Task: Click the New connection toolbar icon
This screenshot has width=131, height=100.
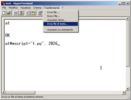Action: click(x=4, y=13)
